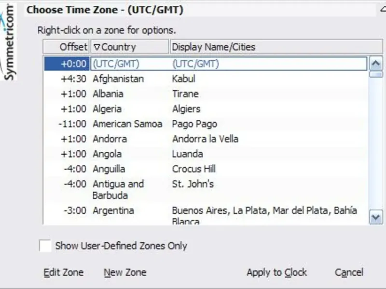Enable Show User-Defined Zones Only checkbox
Screen dimensions: 386x289
45,246
